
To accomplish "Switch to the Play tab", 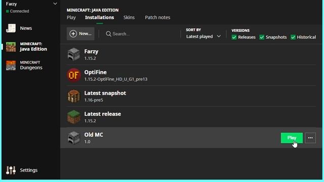I will 71,18.
